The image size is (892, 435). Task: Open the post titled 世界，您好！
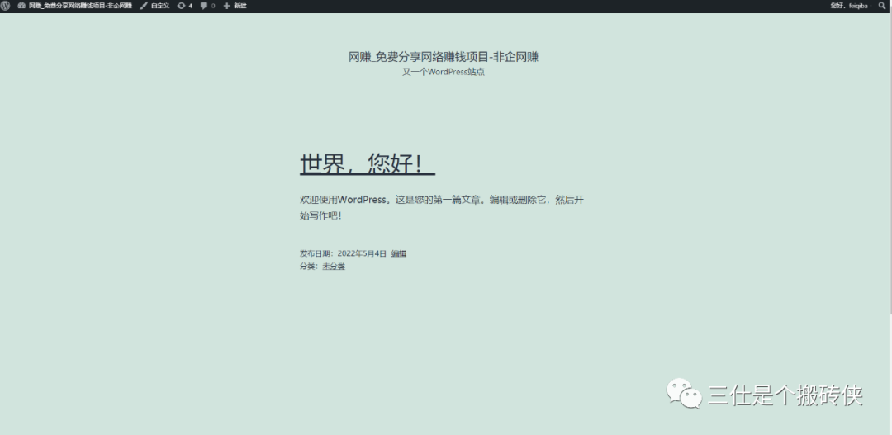click(368, 163)
